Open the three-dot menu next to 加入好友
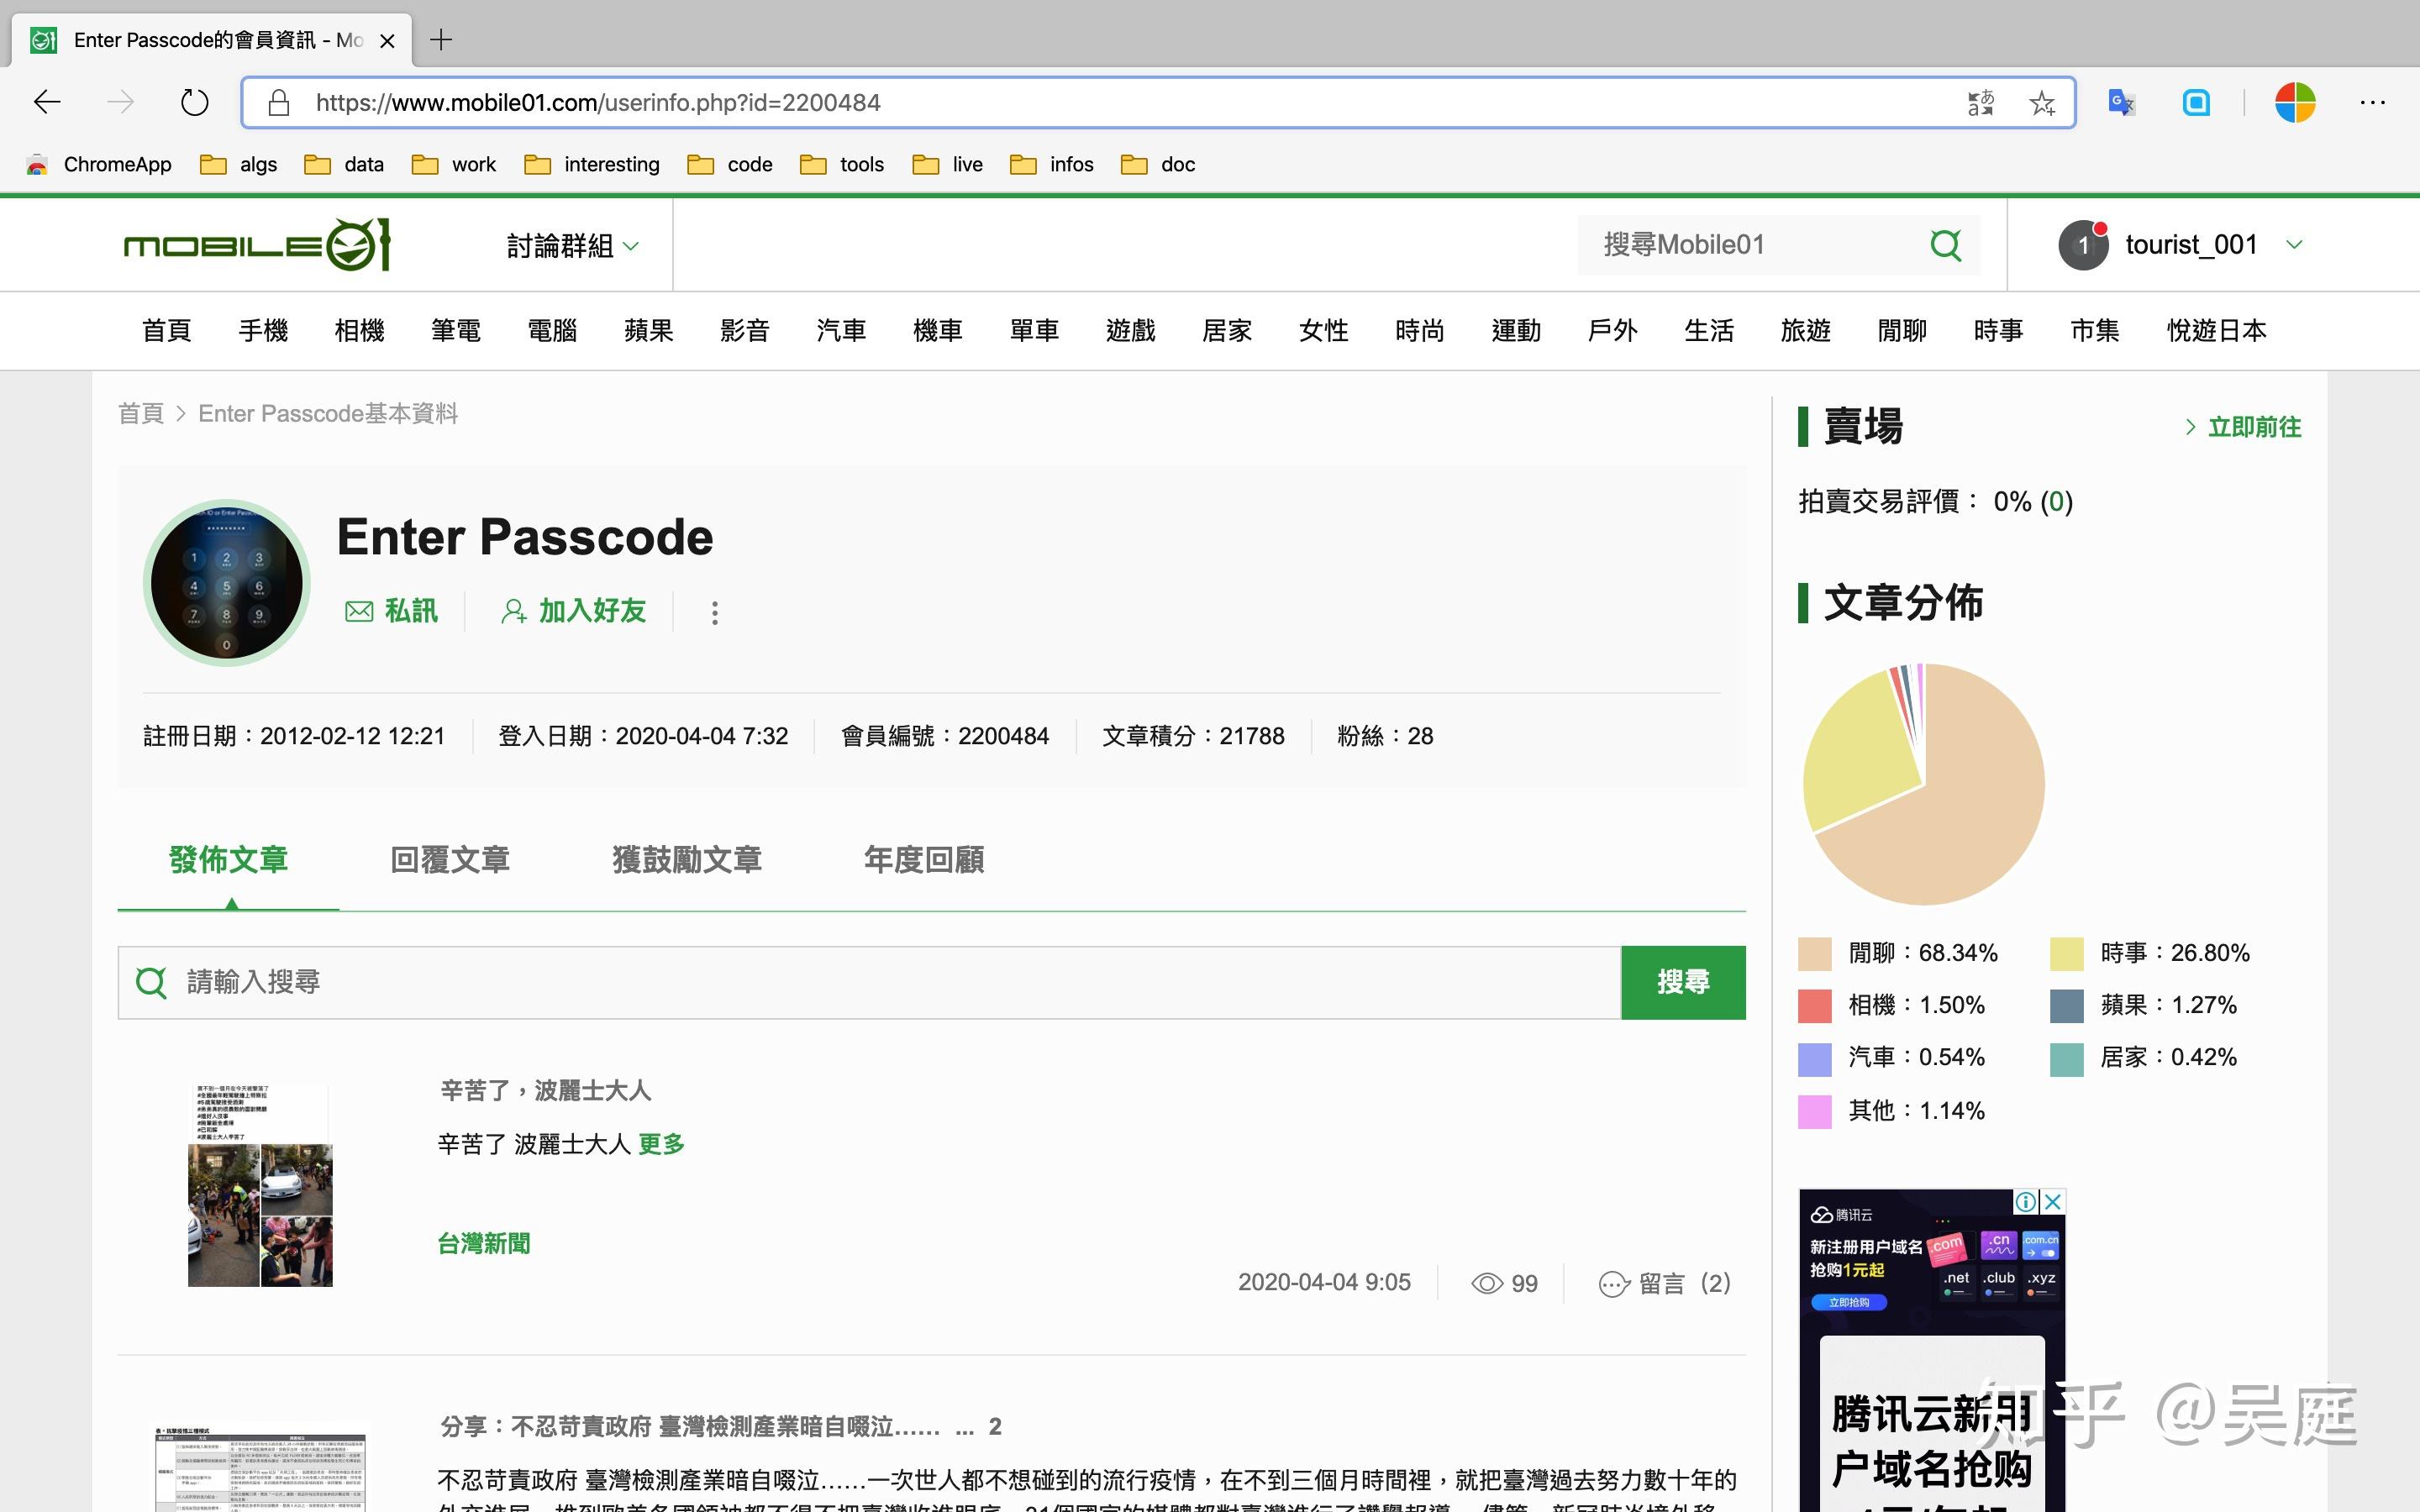The image size is (2420, 1512). [715, 611]
